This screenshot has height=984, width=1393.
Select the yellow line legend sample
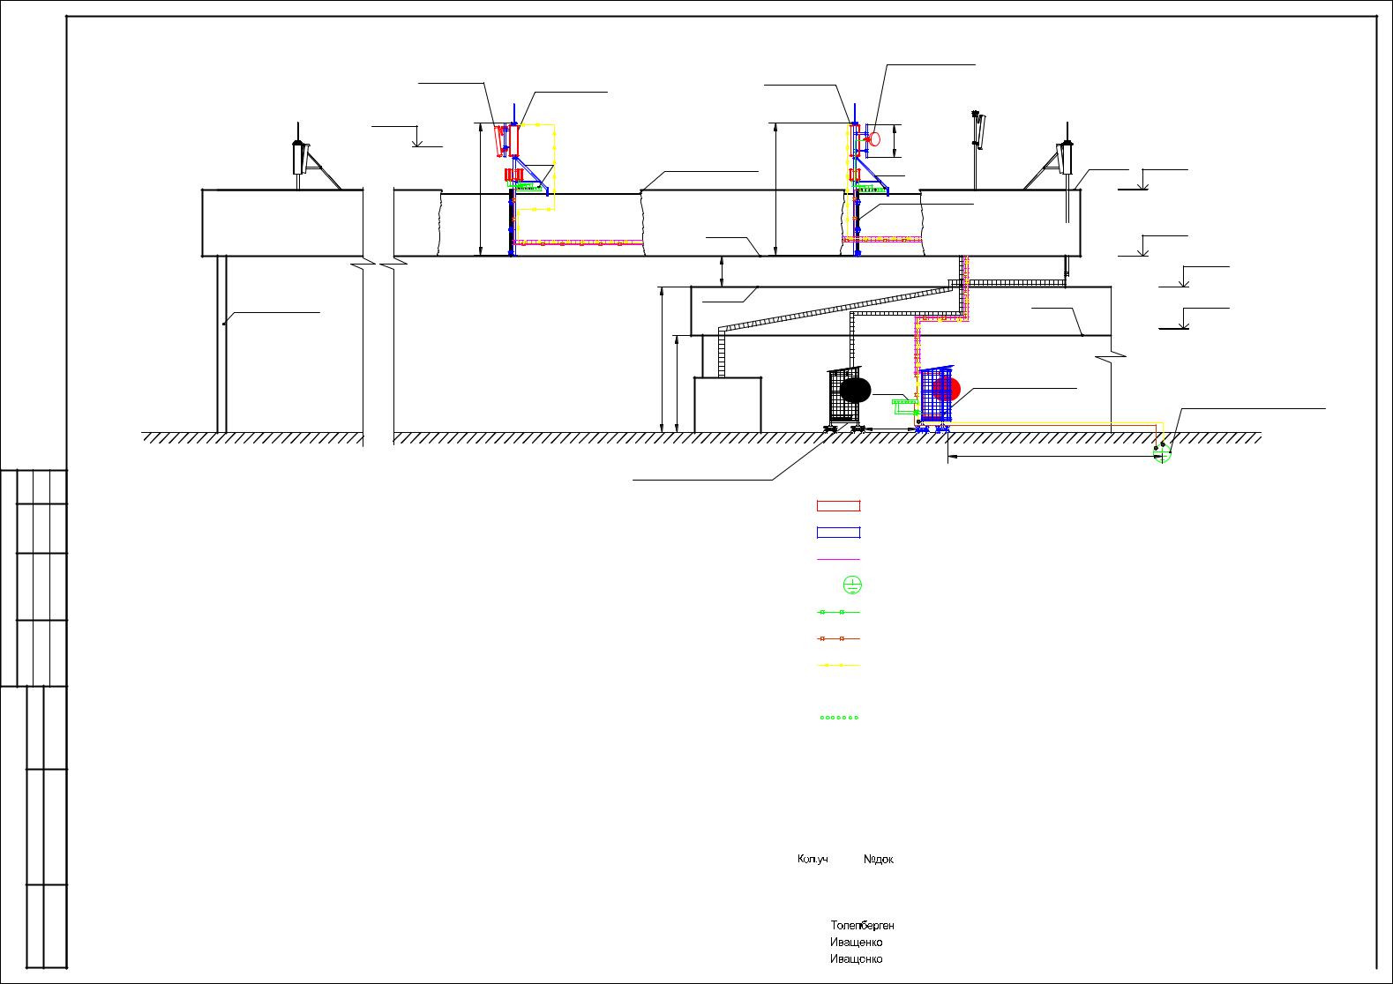pos(838,665)
